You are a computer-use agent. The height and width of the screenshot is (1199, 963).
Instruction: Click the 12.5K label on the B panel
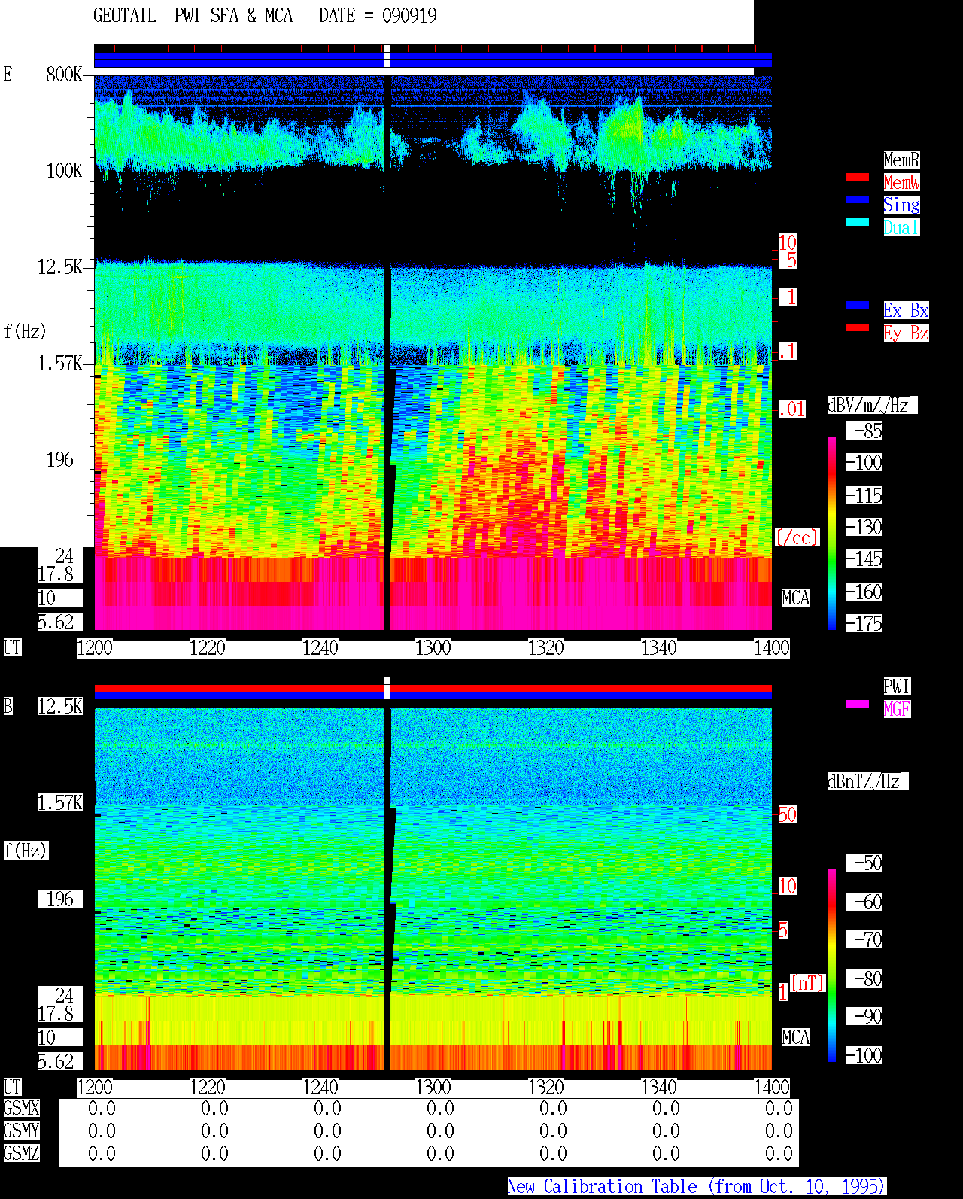click(60, 706)
